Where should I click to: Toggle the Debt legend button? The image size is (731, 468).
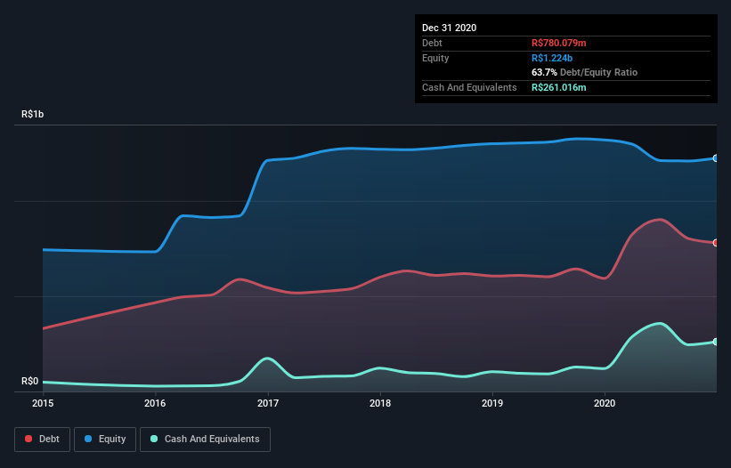pyautogui.click(x=42, y=440)
